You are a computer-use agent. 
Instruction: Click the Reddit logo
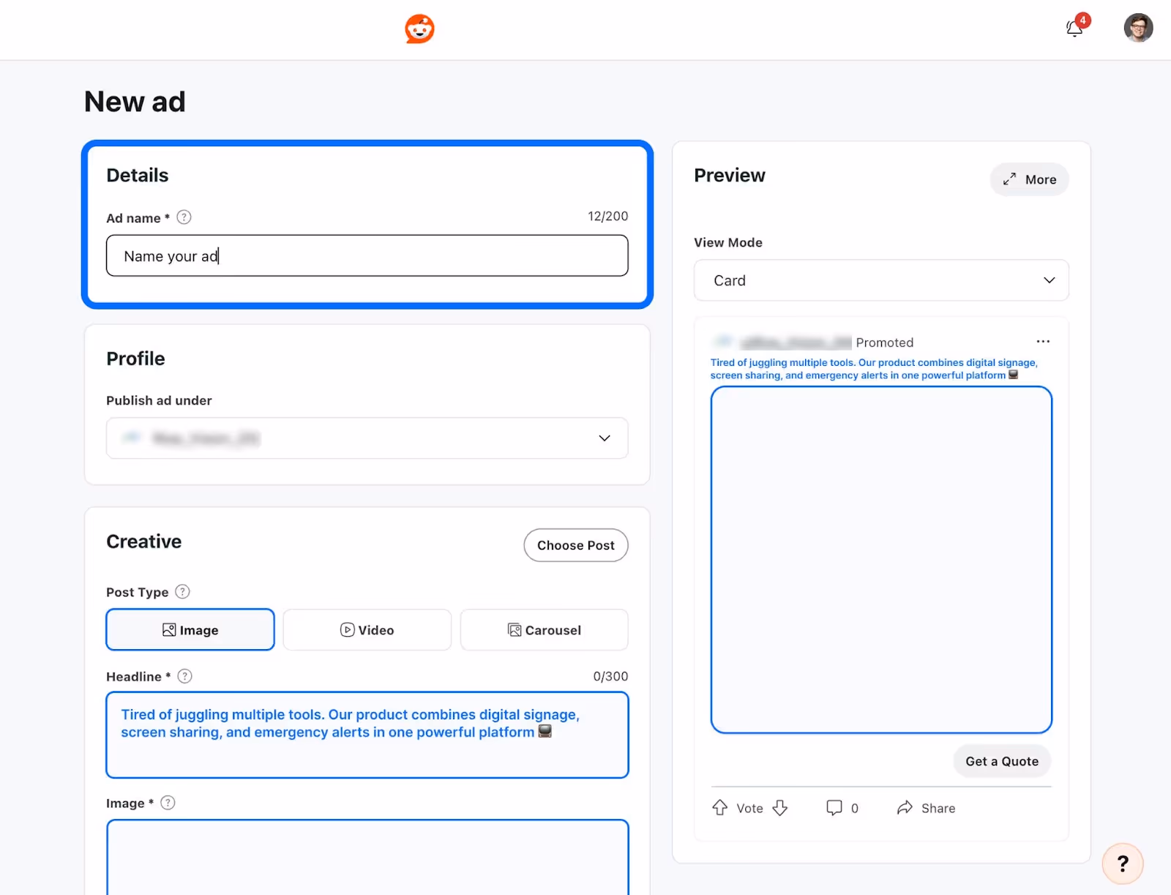click(x=419, y=29)
